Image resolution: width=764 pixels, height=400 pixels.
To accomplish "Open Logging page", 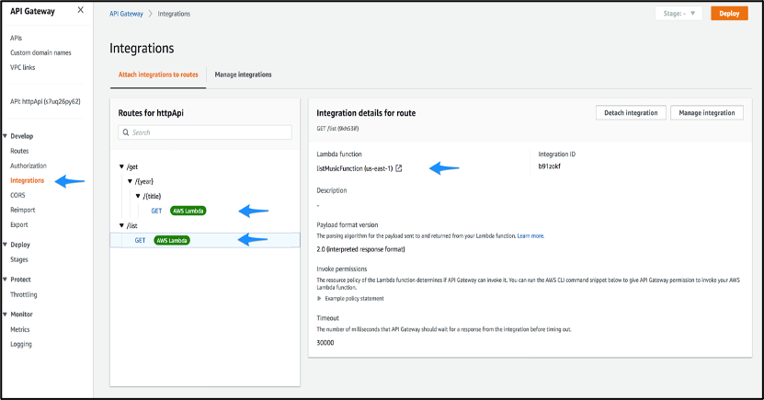I will click(21, 344).
